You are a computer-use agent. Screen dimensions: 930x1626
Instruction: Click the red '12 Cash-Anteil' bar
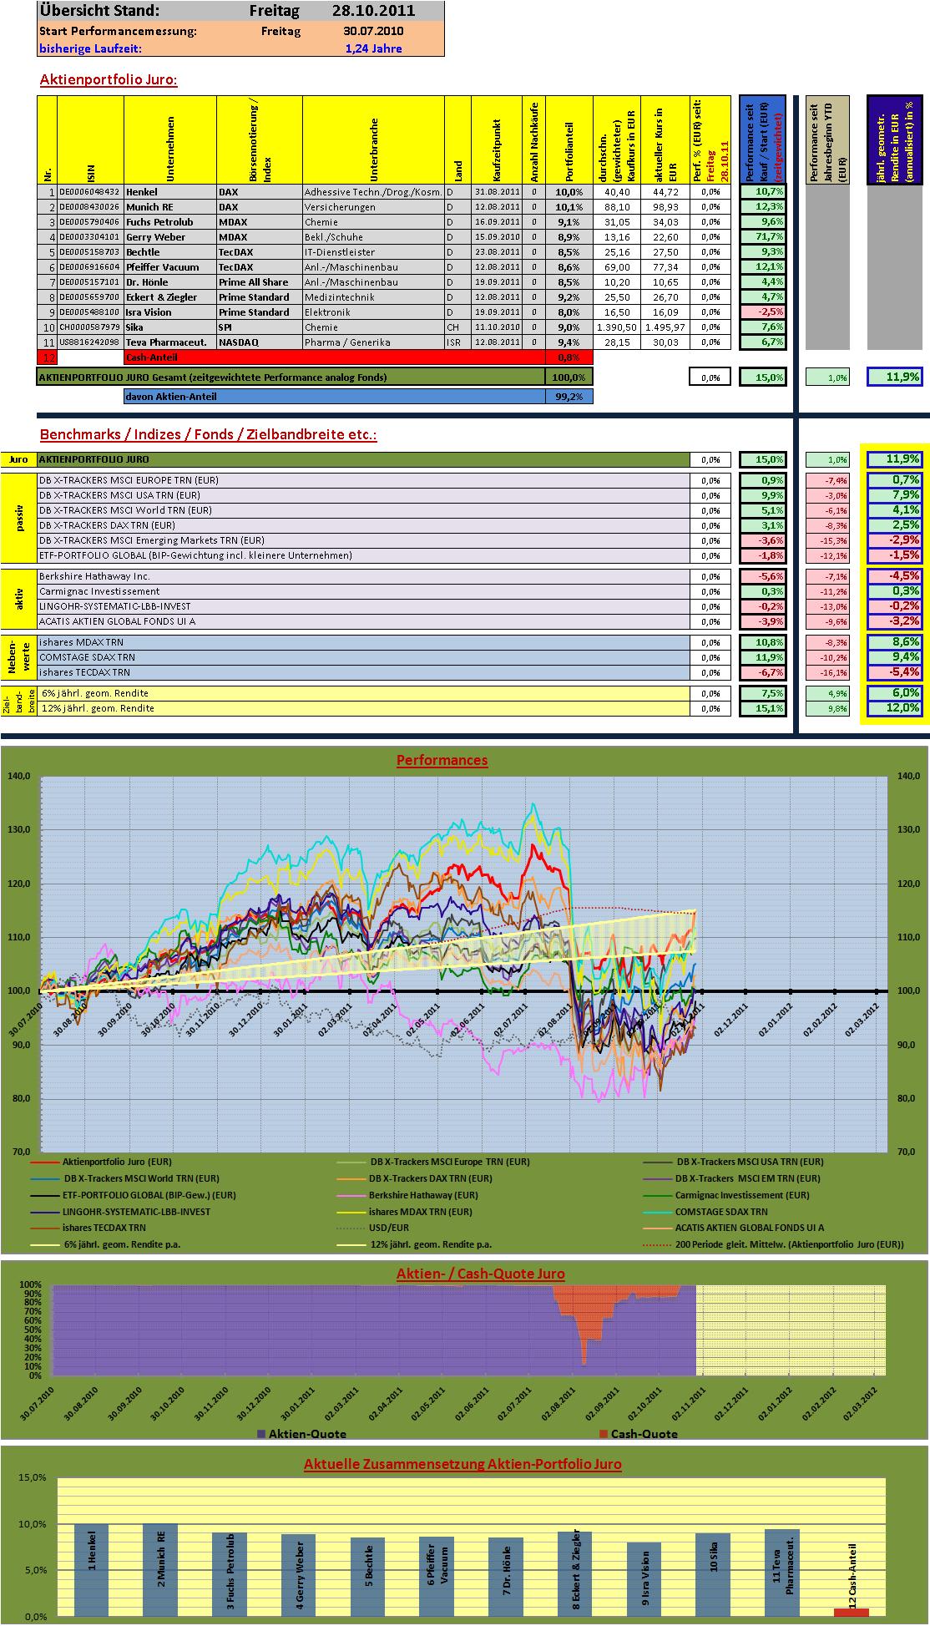(x=851, y=1612)
